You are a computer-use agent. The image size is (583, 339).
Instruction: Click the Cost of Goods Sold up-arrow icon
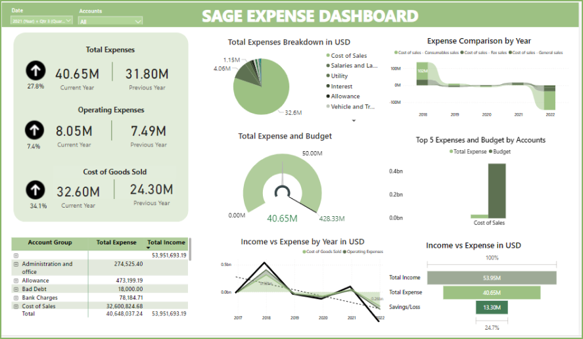(x=35, y=190)
